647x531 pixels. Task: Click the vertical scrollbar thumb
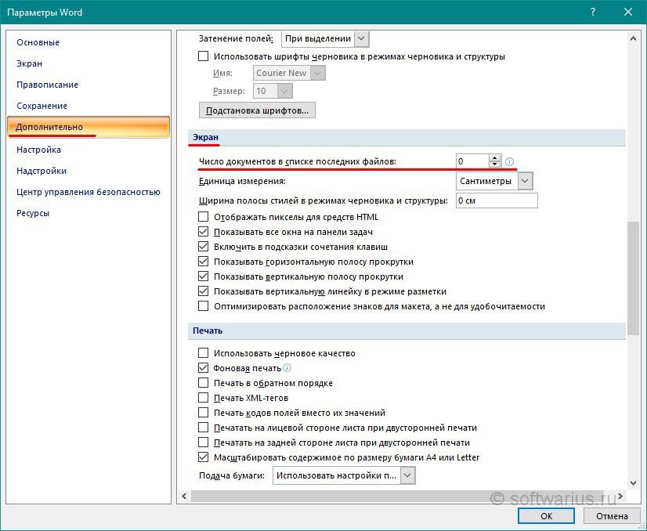[633, 278]
